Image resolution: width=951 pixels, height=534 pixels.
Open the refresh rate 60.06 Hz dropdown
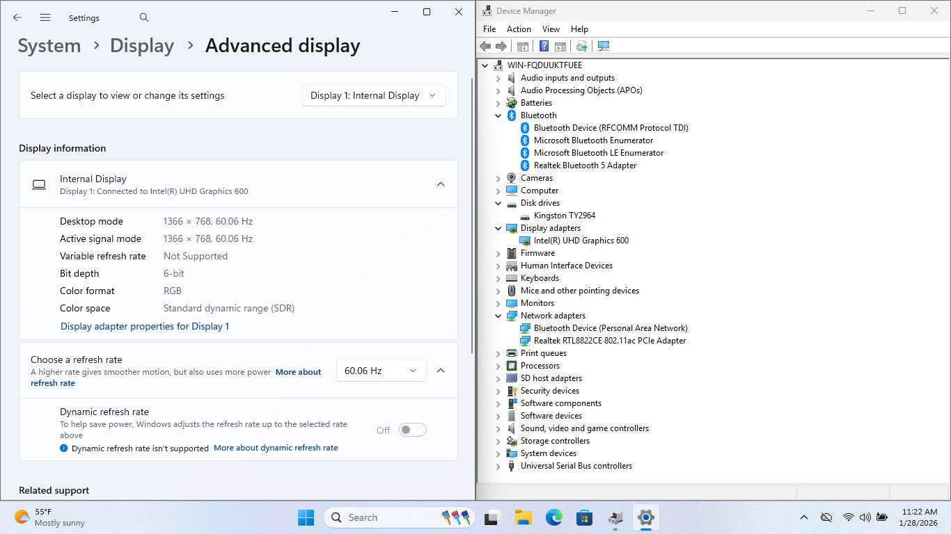(x=381, y=371)
